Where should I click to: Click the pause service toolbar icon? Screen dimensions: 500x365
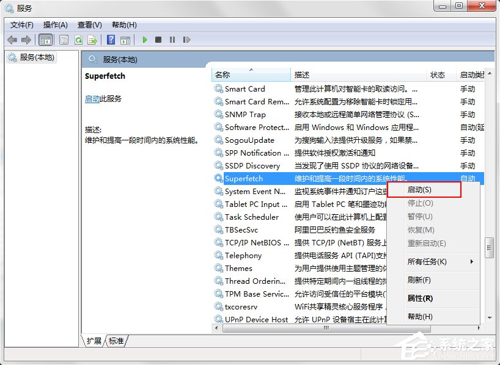pyautogui.click(x=172, y=40)
